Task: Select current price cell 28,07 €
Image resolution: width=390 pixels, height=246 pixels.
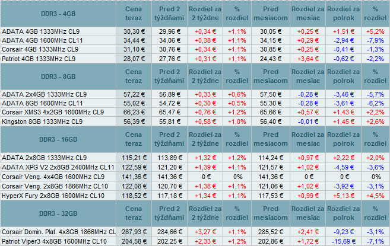Action: click(134, 59)
